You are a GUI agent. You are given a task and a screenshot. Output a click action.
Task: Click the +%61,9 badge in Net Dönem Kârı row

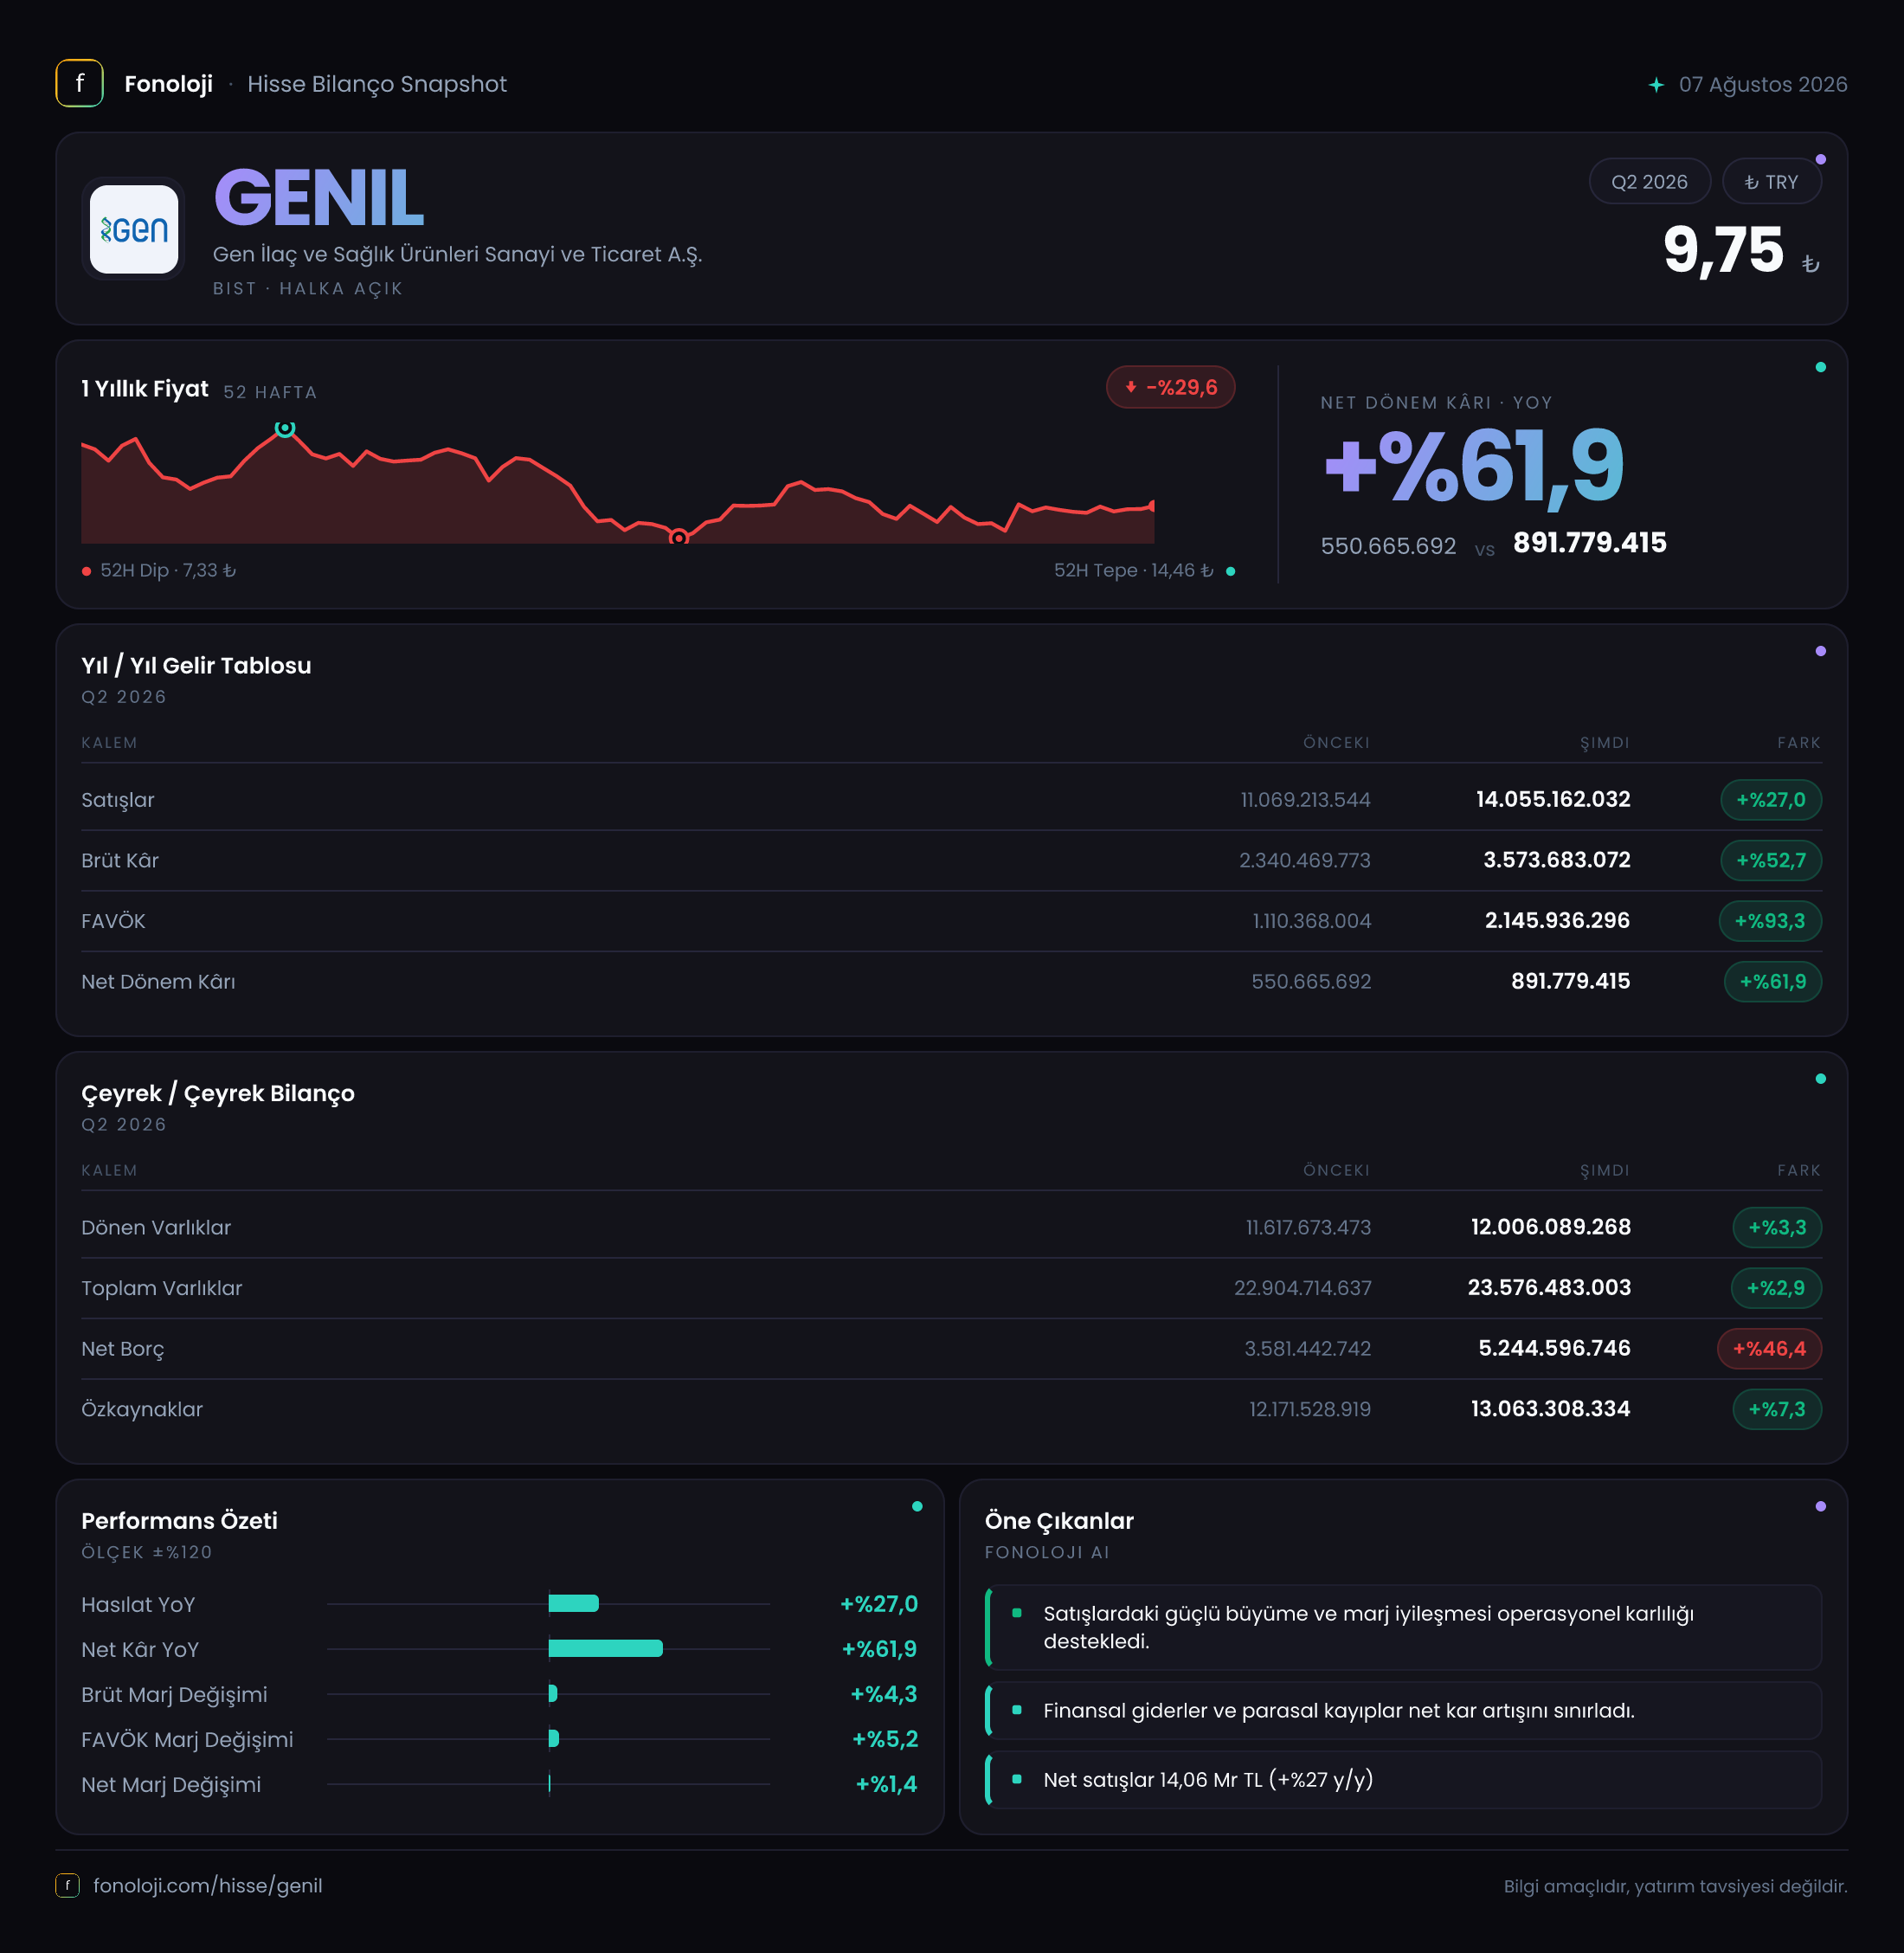point(1772,982)
